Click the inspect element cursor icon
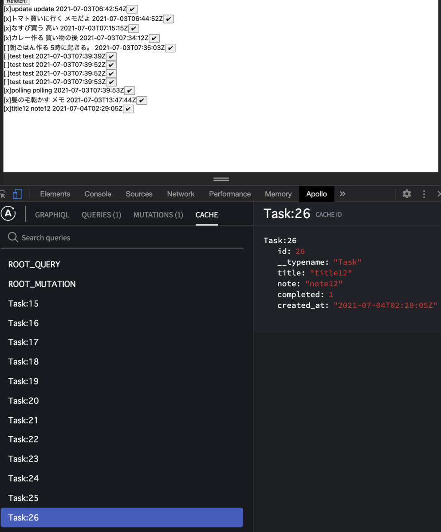This screenshot has height=532, width=441. click(3, 194)
